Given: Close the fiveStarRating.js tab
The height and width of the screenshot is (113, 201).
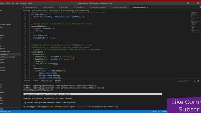Looking at the screenshot, I should coord(147,7).
